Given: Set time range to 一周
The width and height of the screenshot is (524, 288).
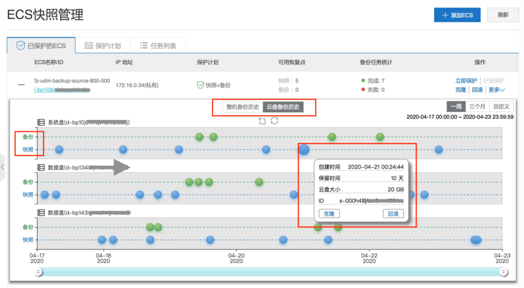Looking at the screenshot, I should pos(456,107).
